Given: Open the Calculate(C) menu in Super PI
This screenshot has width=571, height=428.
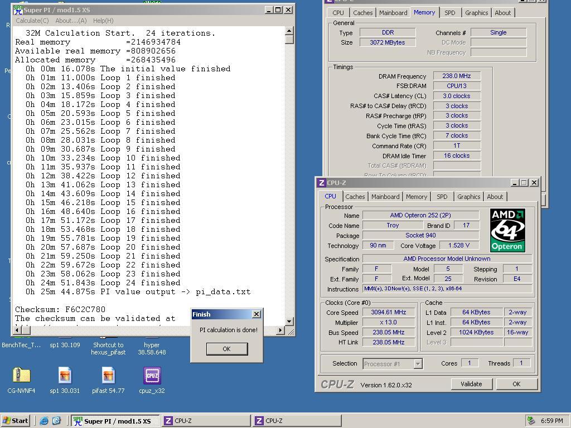Looking at the screenshot, I should (x=32, y=21).
